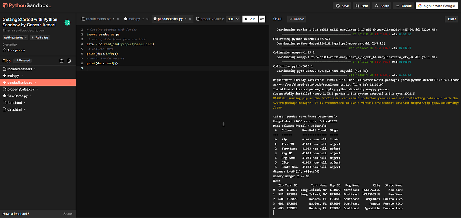Click the Share feedback link at bottom

coord(68,214)
